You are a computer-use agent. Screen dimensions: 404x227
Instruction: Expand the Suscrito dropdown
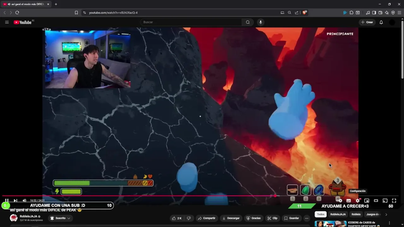click(60, 218)
